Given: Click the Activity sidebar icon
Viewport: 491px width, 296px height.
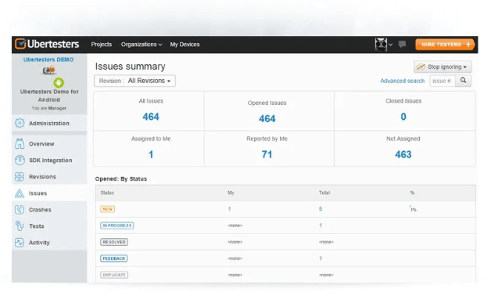Looking at the screenshot, I should (20, 243).
